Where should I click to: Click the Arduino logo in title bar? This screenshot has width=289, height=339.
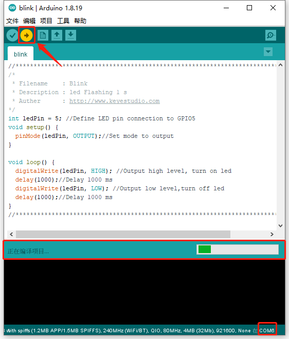12,8
